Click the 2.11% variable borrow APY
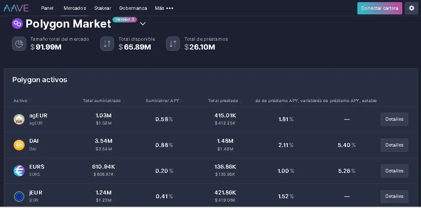Viewport: 421px width, 208px height. 286,145
